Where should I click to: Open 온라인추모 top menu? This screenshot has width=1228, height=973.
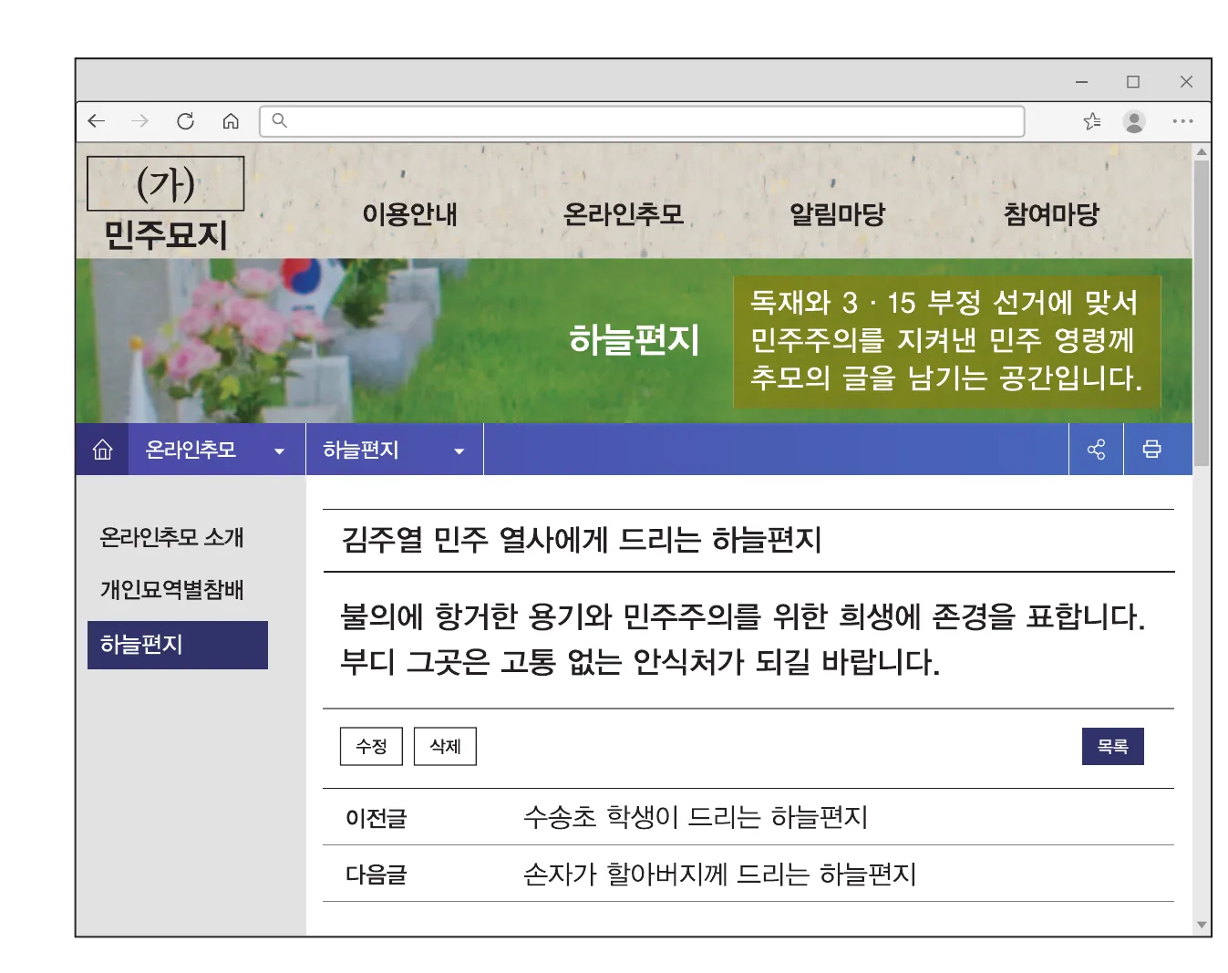624,214
